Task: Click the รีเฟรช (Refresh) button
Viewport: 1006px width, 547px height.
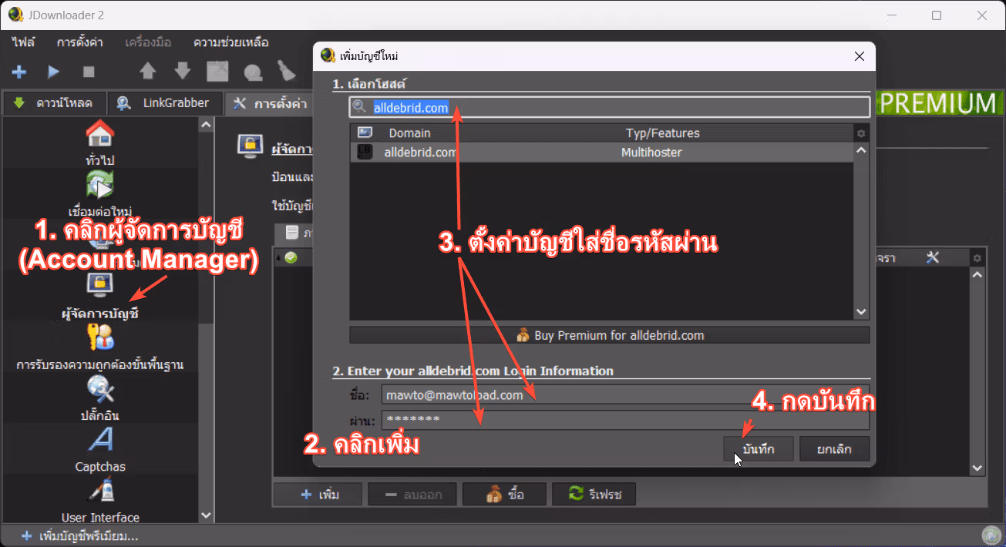Action: [x=594, y=494]
